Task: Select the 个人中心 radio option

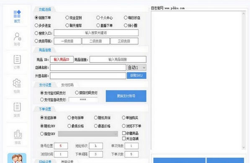Action: (x=104, y=18)
